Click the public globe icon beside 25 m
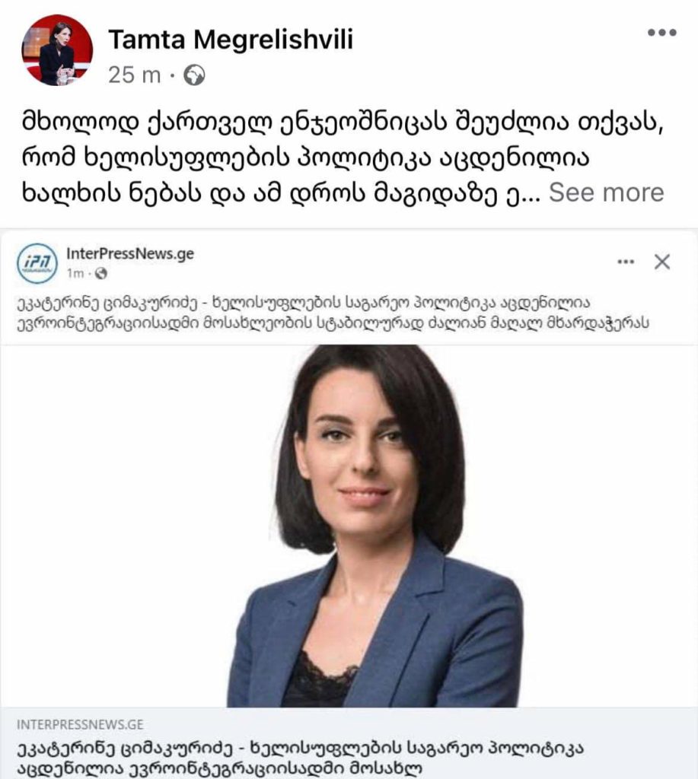 [194, 75]
